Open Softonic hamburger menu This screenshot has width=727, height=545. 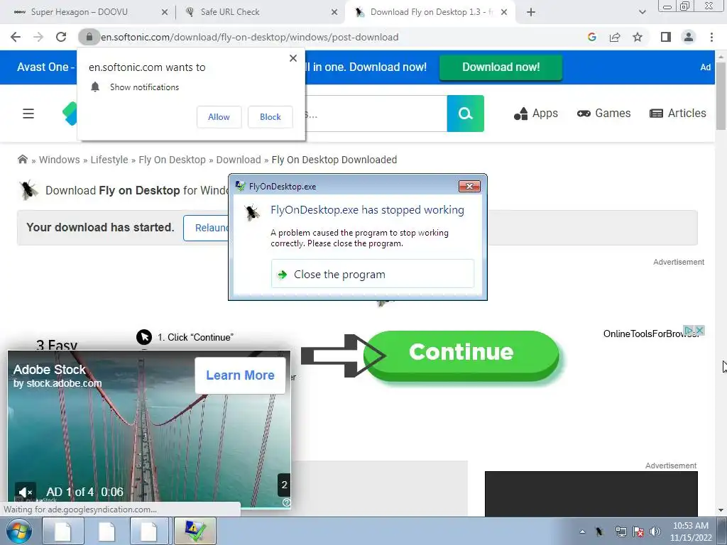coord(28,114)
